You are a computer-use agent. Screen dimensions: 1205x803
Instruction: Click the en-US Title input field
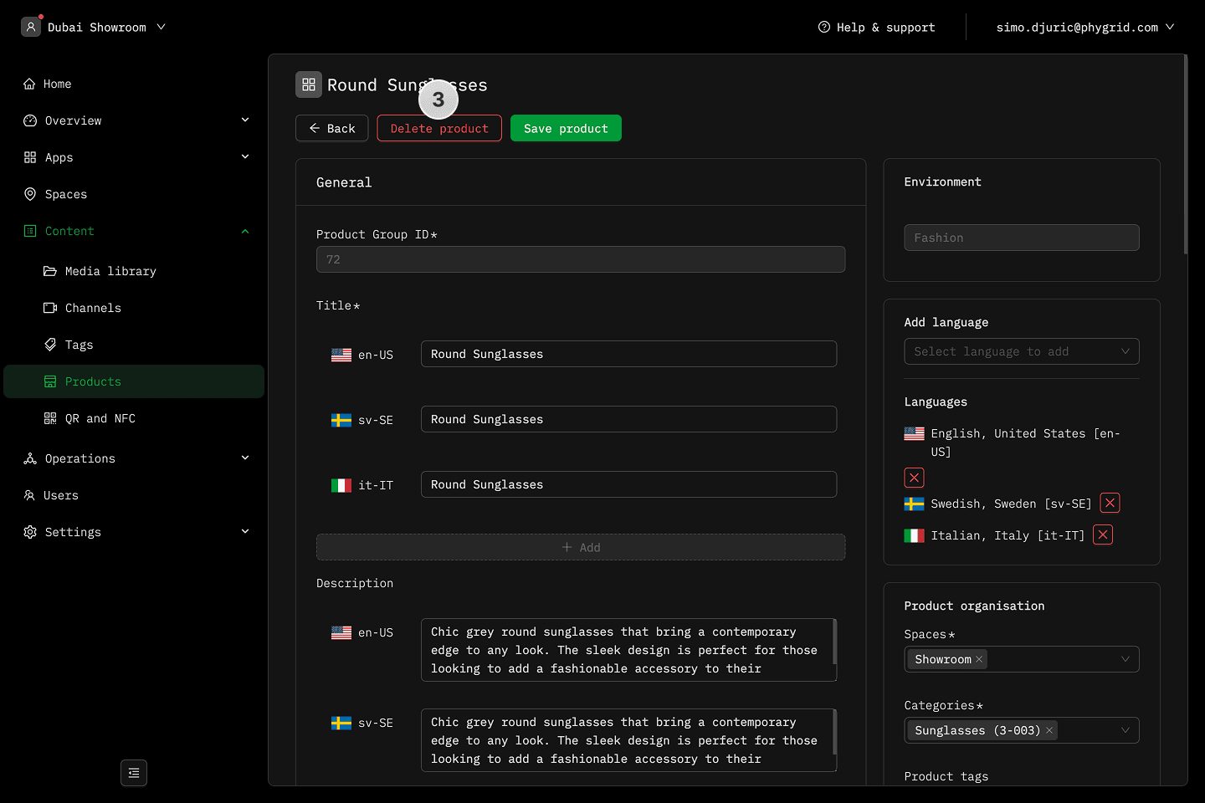628,354
